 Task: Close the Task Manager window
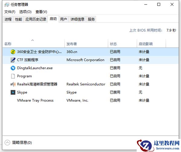point(172,5)
